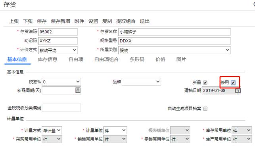Switch to the 库存信息 tab
This screenshot has height=151, width=255.
pos(48,59)
